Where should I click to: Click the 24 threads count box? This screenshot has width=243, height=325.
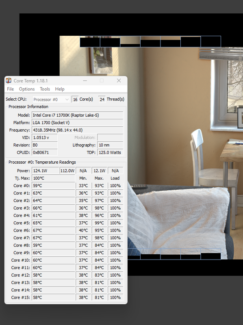point(102,100)
